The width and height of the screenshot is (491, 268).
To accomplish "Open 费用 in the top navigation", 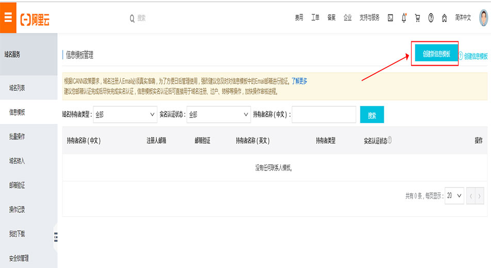I will click(299, 18).
